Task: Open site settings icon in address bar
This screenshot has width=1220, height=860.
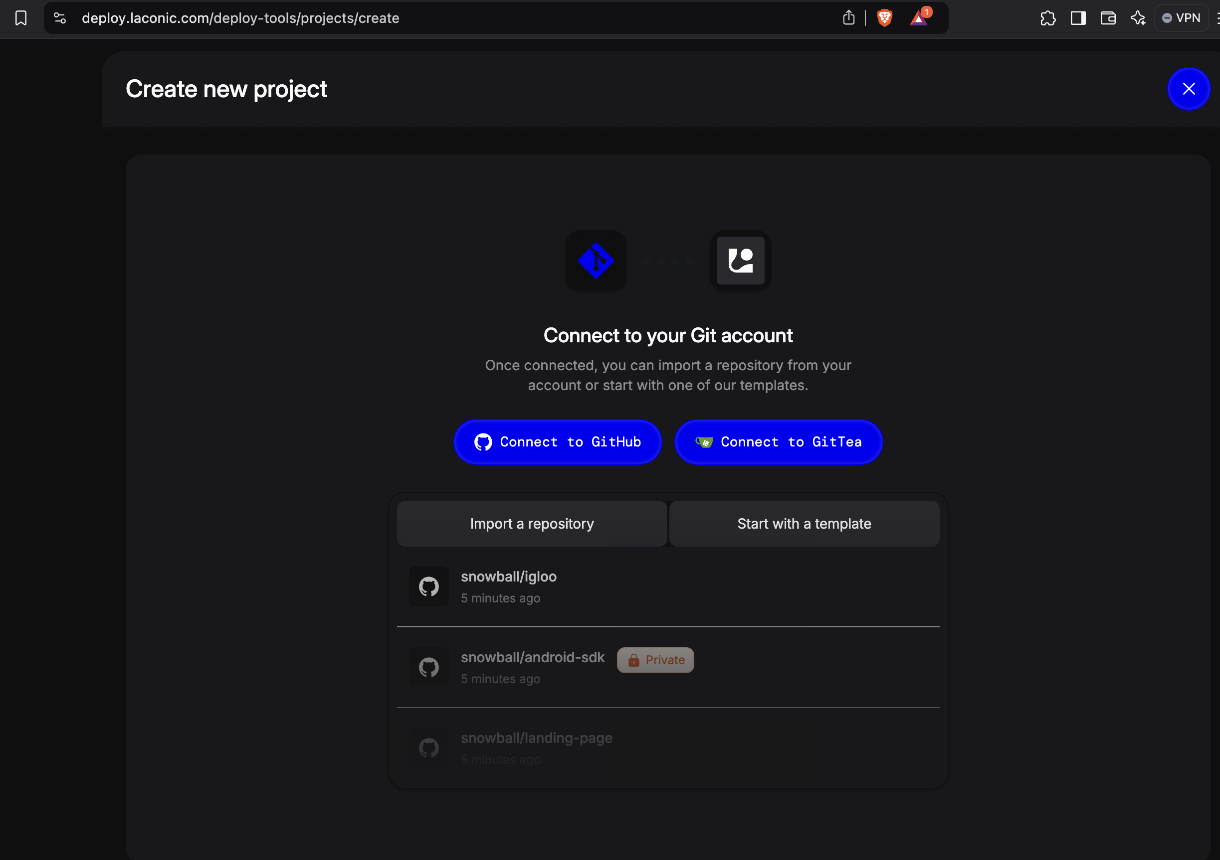Action: pyautogui.click(x=60, y=18)
